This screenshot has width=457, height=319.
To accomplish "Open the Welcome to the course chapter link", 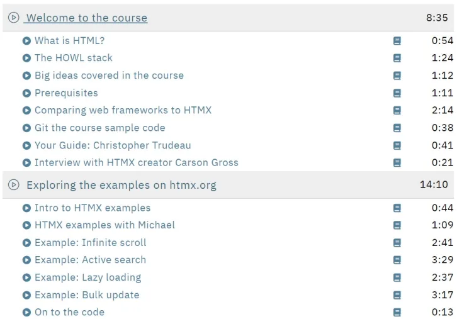I will (x=86, y=18).
